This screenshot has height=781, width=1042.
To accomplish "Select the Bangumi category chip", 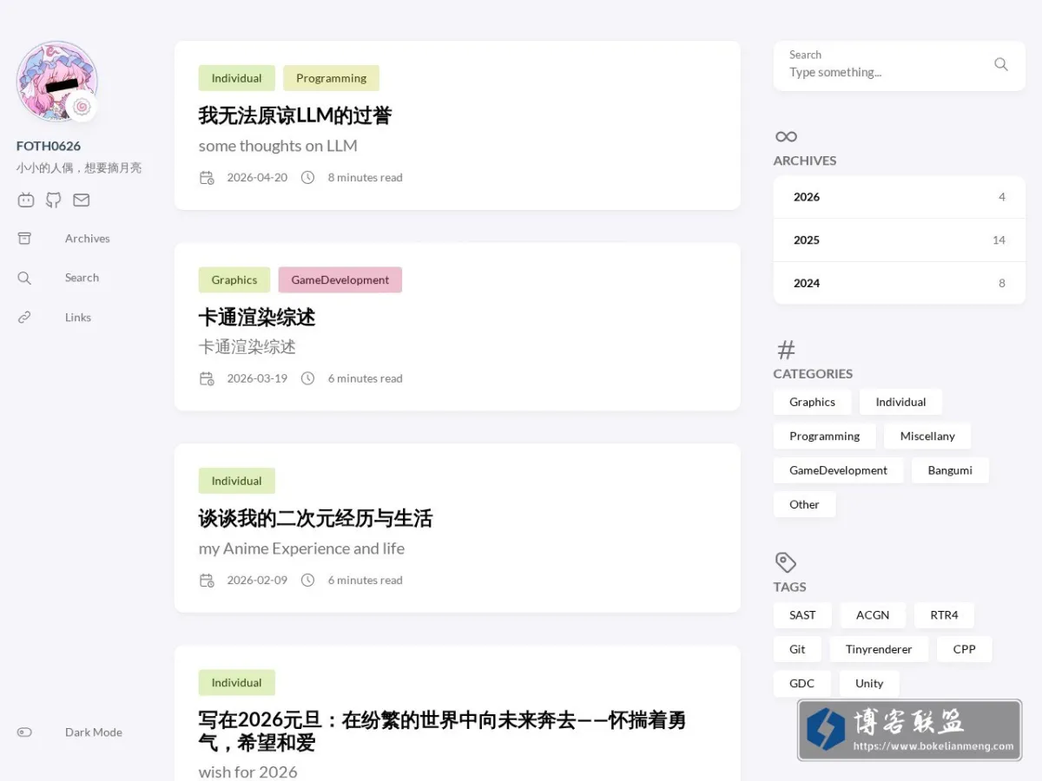I will point(950,470).
